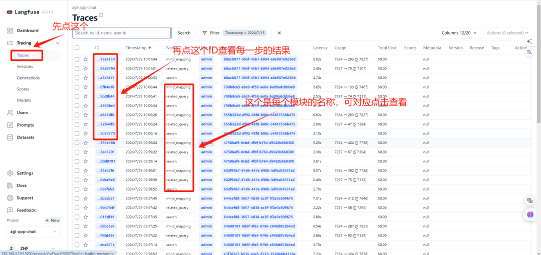The height and width of the screenshot is (255, 541).
Task: Collapse the Tracing section chevron
Action: tap(58, 43)
